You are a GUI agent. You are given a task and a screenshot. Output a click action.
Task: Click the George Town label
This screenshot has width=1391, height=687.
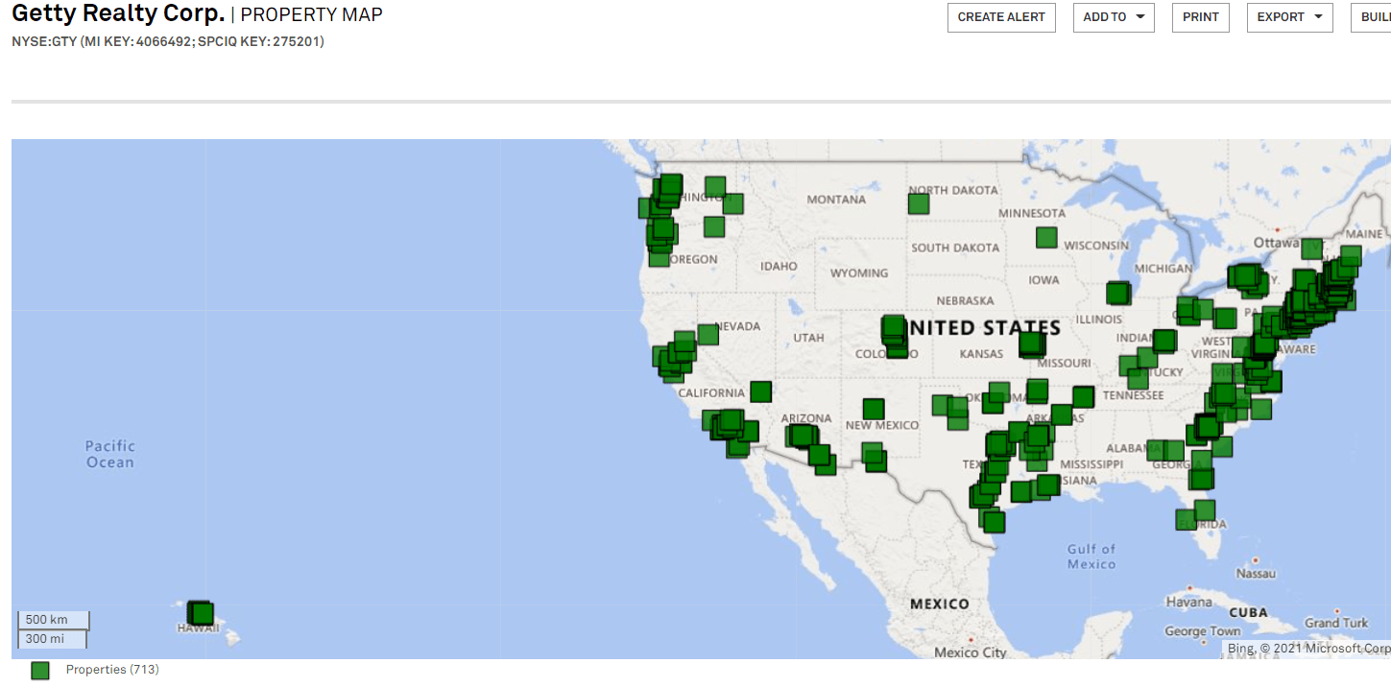[1203, 631]
